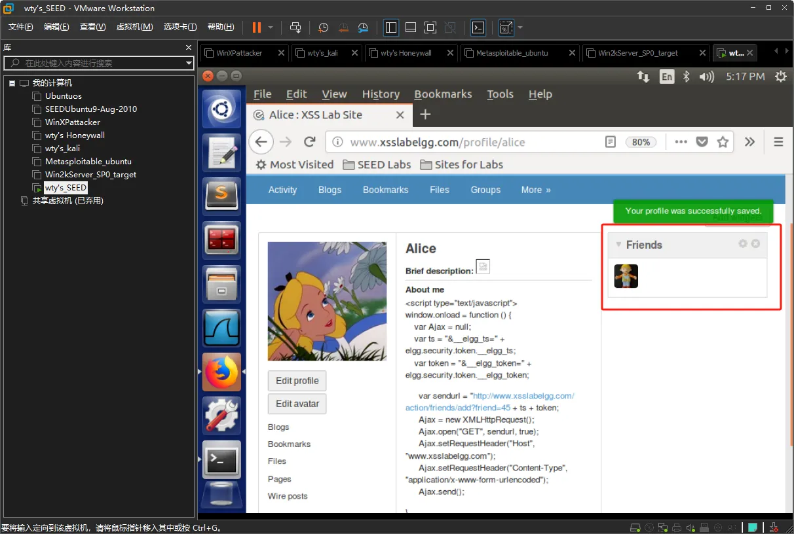This screenshot has width=794, height=534.
Task: Select 共享虚拟机 (已弃用) in the library
Action: [68, 201]
